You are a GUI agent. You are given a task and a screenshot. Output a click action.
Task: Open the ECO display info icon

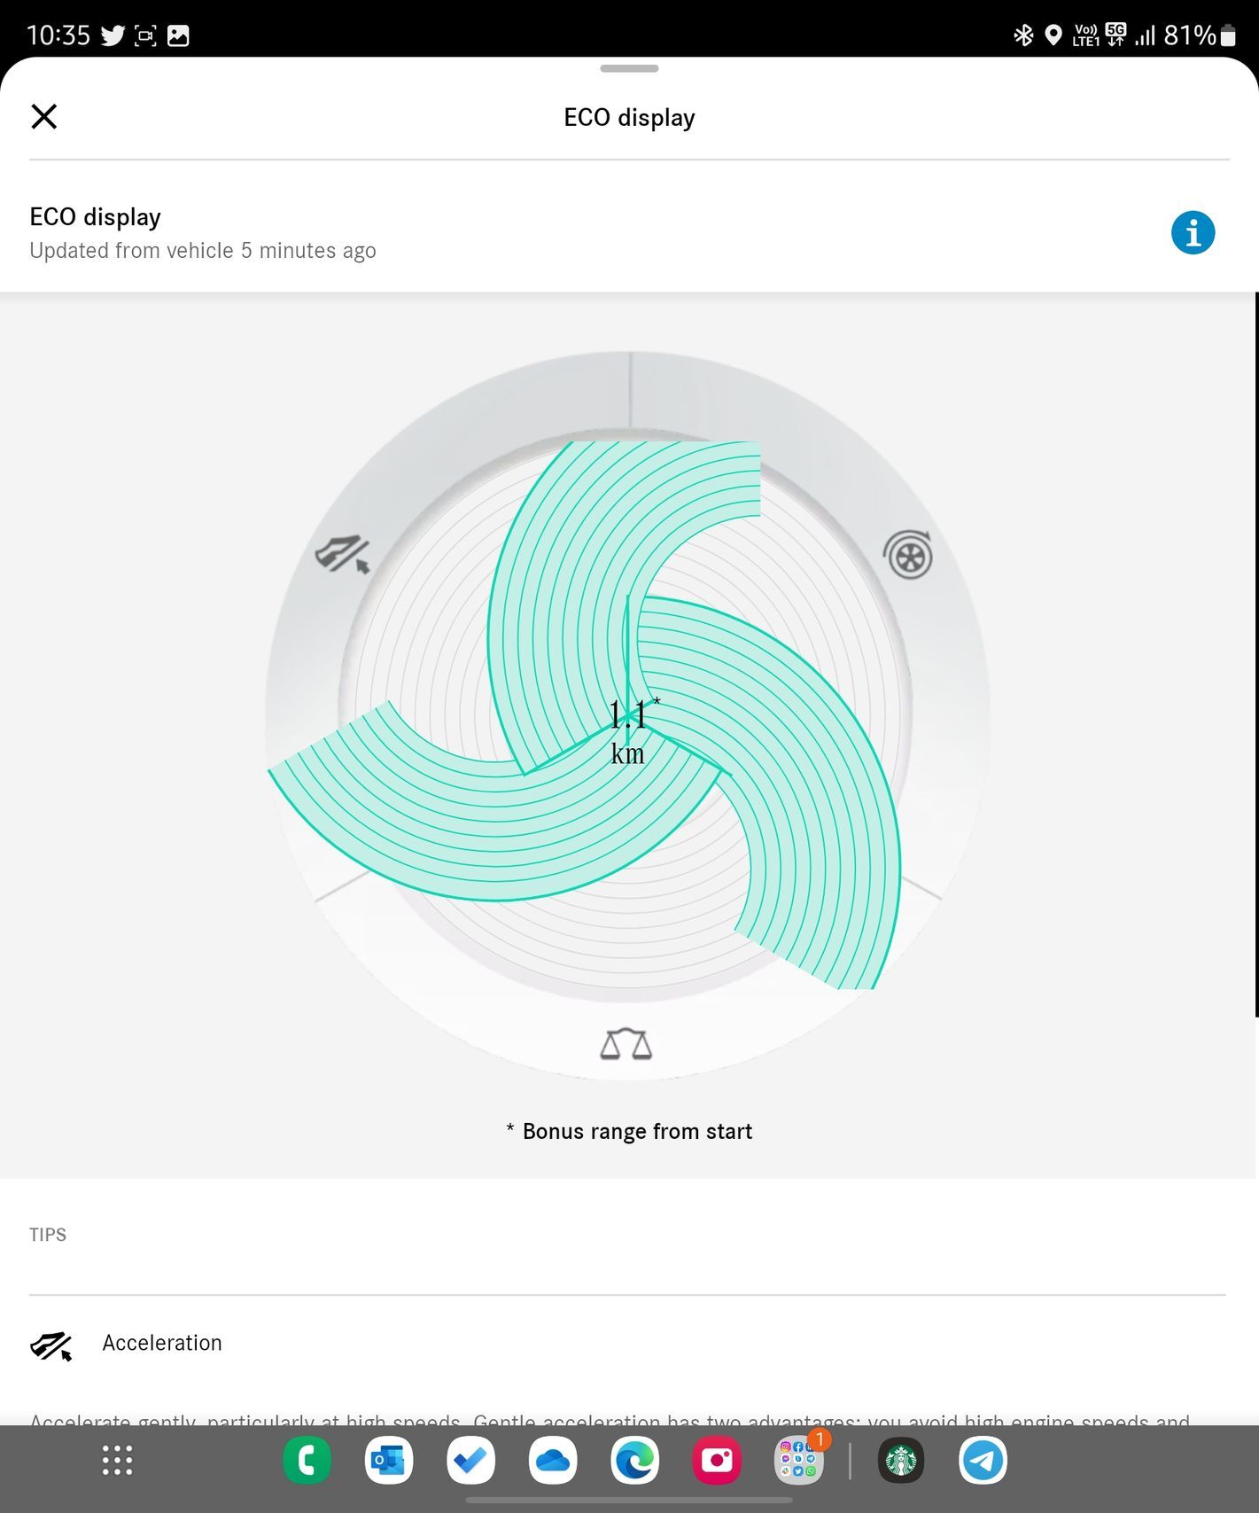pos(1193,233)
